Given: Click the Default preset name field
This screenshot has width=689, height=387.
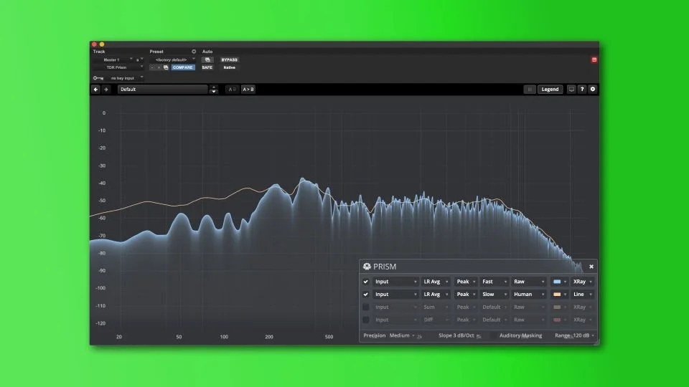Looking at the screenshot, I should tap(163, 89).
